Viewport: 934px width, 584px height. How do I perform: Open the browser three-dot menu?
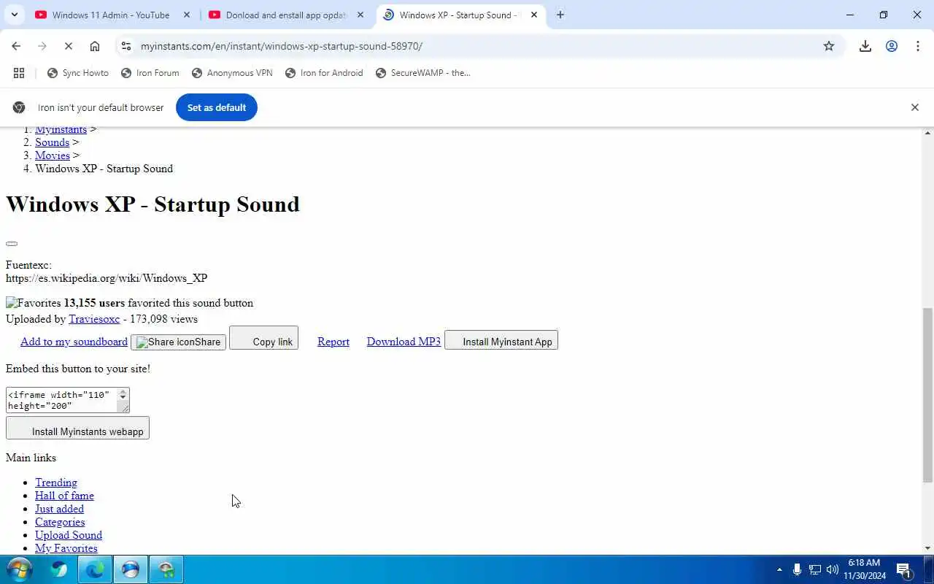click(918, 46)
